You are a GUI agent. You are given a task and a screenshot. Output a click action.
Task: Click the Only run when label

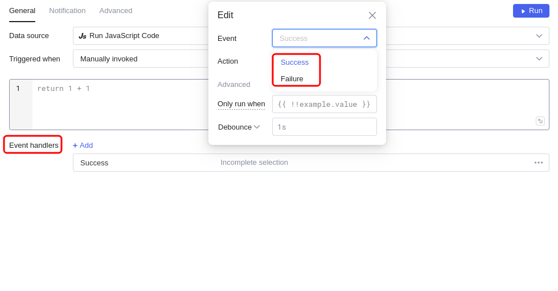click(x=241, y=104)
